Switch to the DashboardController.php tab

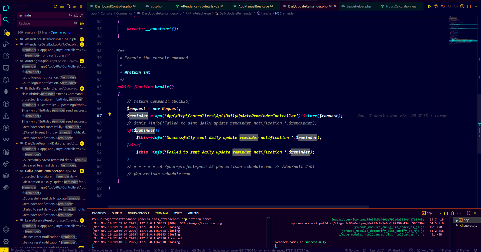[x=113, y=6]
